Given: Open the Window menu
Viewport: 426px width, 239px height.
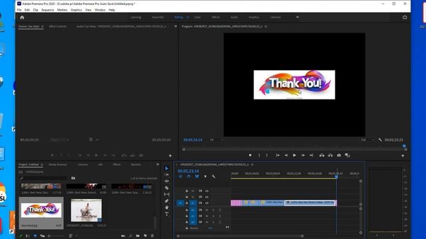Looking at the screenshot, I should pos(100,10).
